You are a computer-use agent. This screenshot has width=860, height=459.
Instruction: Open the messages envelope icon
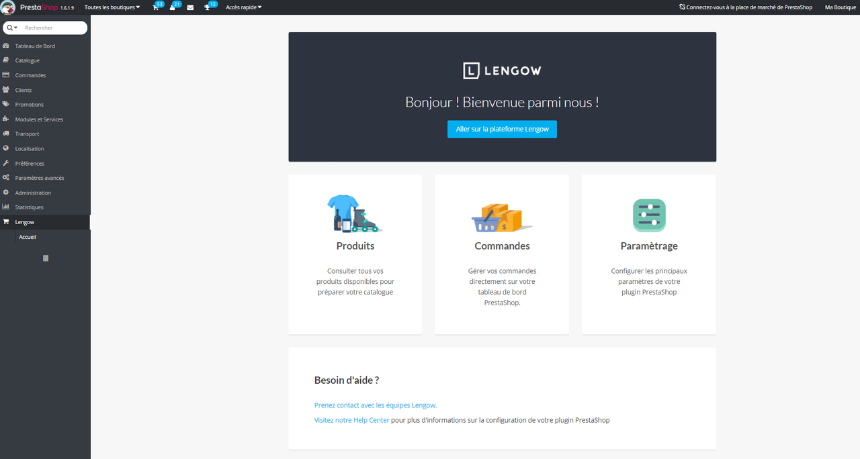190,7
